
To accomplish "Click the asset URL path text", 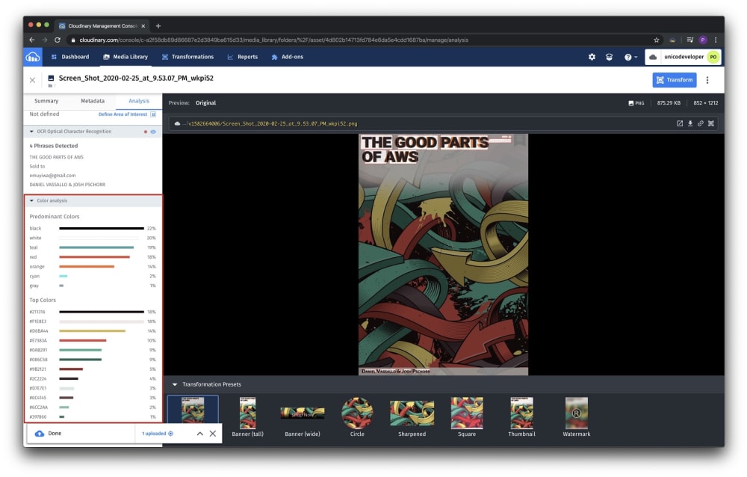I will 270,123.
